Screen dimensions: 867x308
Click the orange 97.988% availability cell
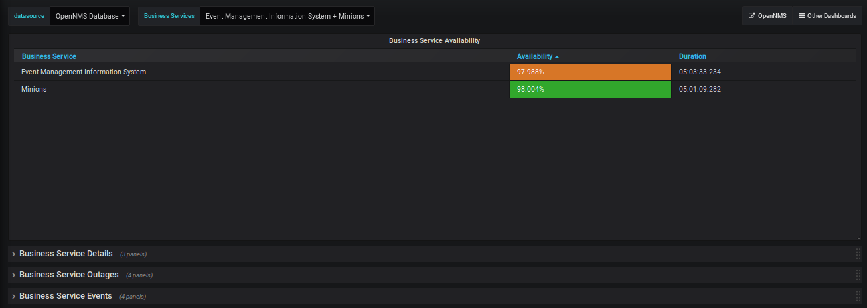coord(590,72)
